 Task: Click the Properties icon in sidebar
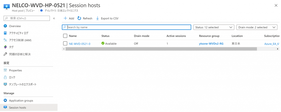pyautogui.click(x=5, y=70)
